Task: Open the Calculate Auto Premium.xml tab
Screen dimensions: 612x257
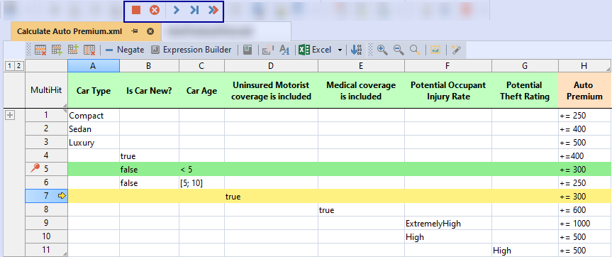Action: click(x=69, y=31)
